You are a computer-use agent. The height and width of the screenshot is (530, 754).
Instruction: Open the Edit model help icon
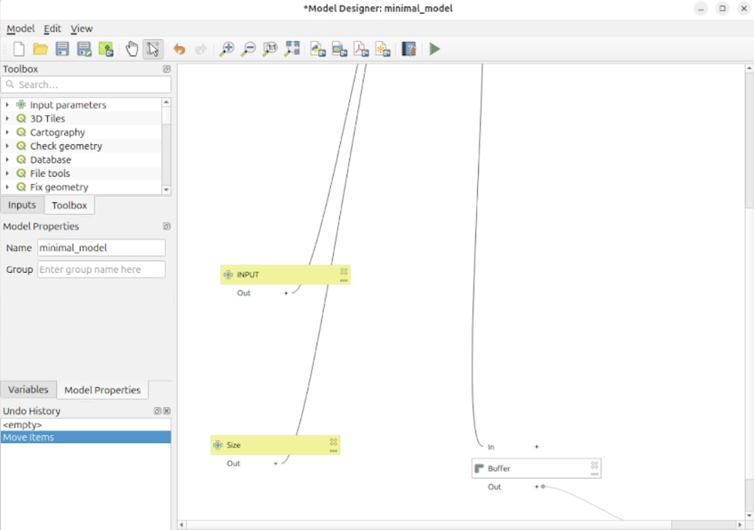[408, 49]
